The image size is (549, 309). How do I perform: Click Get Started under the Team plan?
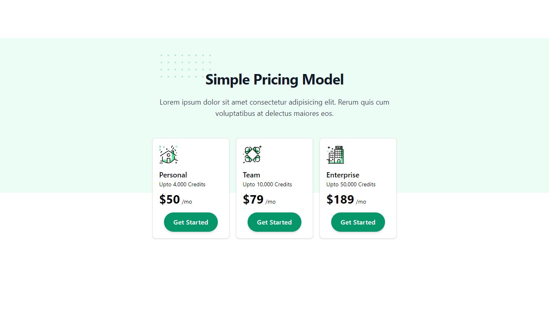pyautogui.click(x=274, y=222)
